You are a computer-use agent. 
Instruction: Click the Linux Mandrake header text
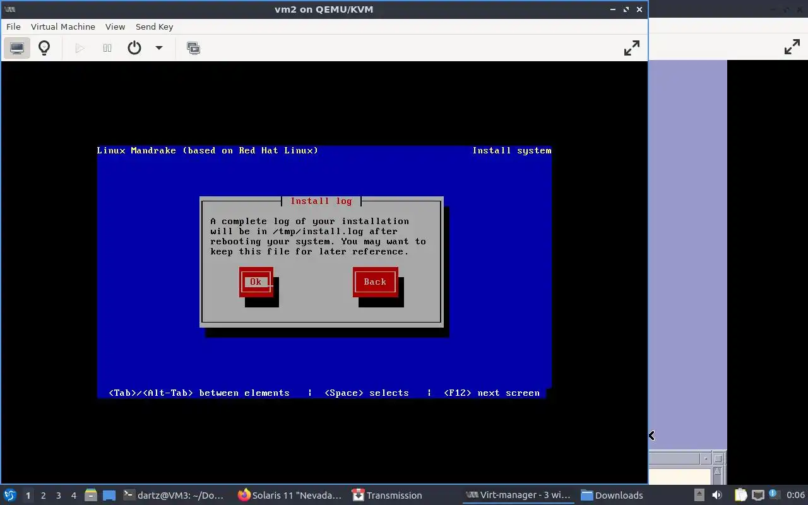click(208, 150)
